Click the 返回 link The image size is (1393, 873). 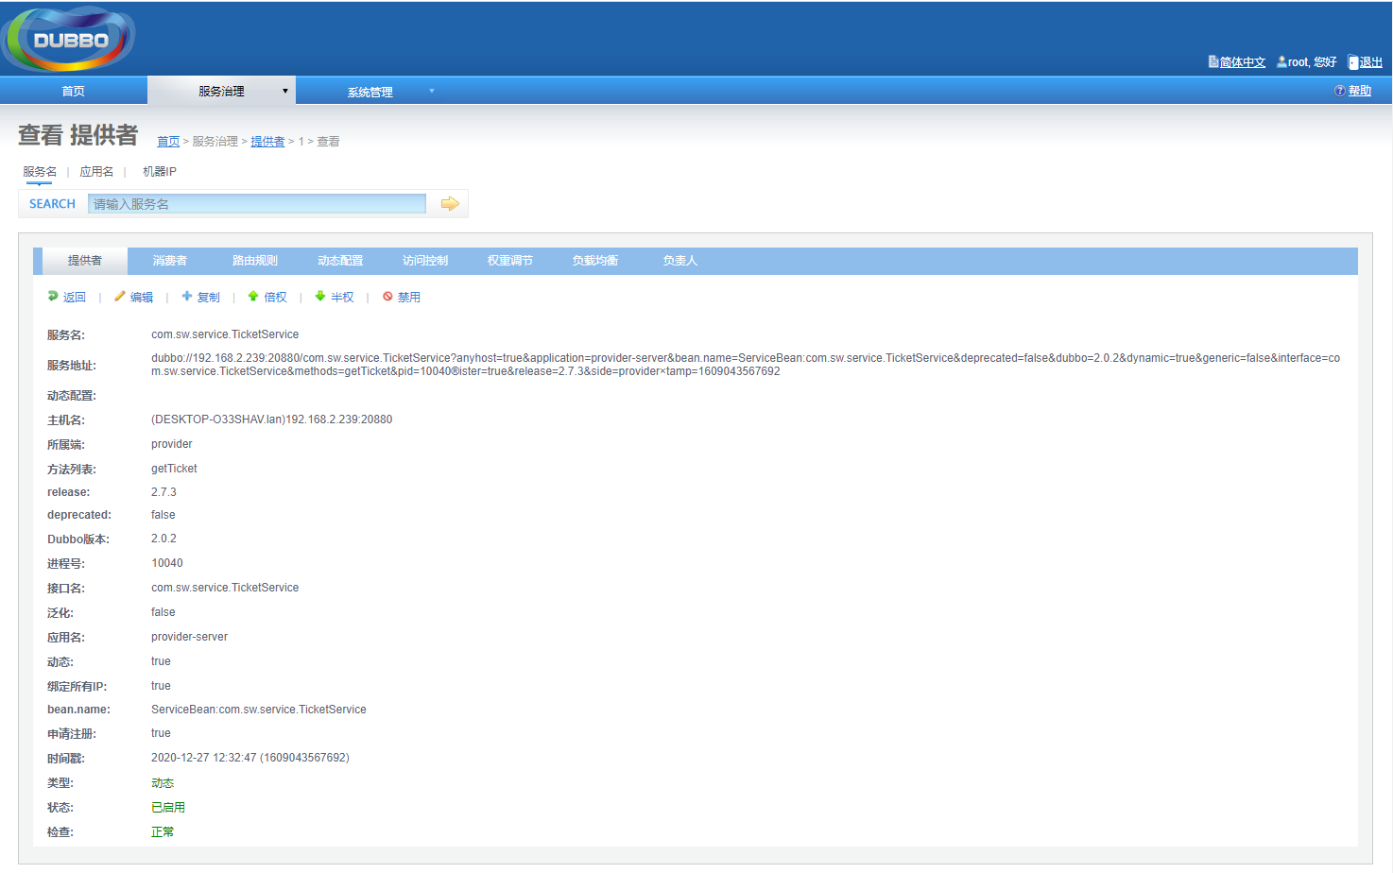[75, 297]
